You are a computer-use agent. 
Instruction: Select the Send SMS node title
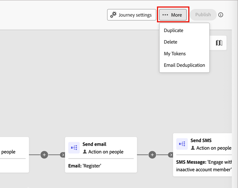pyautogui.click(x=201, y=140)
